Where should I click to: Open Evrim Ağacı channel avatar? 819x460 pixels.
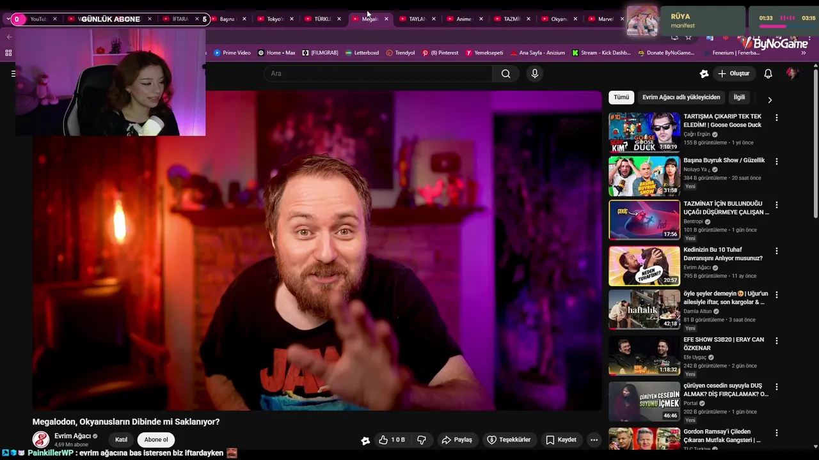[41, 440]
